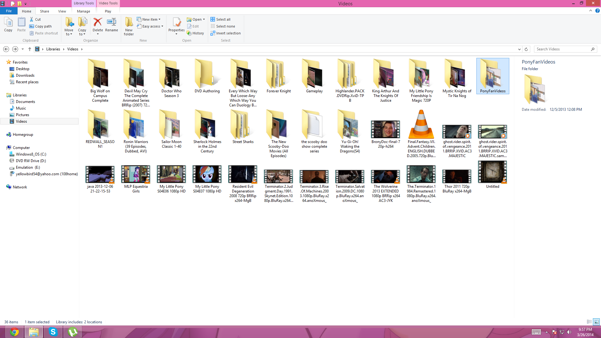
Task: Open Help question mark icon
Action: point(597,11)
